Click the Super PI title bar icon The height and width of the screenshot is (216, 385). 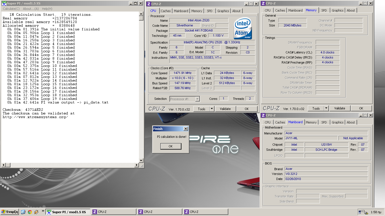pyautogui.click(x=4, y=3)
